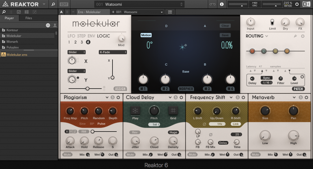Open the Slider dropdown for Y
This screenshot has height=169, width=313.
pyautogui.click(x=76, y=71)
